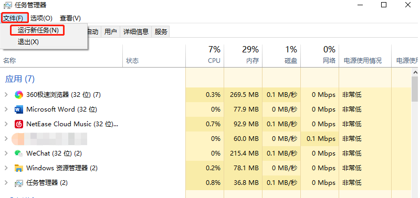Switch to the 详细信息 tab

(136, 32)
